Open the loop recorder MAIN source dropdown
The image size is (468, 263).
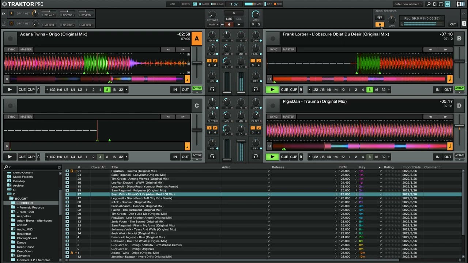[x=214, y=24]
